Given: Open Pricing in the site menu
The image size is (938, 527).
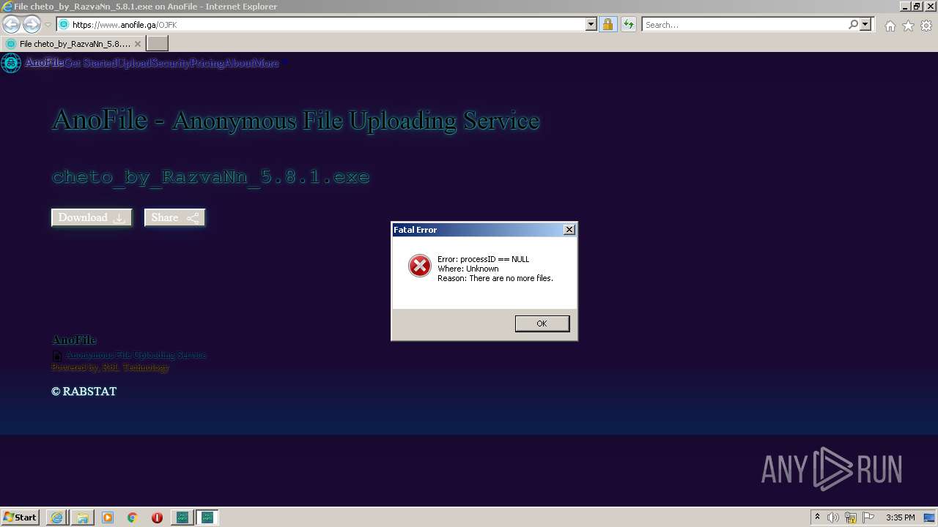Looking at the screenshot, I should pos(207,63).
